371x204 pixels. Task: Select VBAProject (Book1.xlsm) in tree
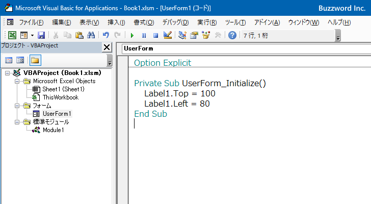tap(62, 73)
